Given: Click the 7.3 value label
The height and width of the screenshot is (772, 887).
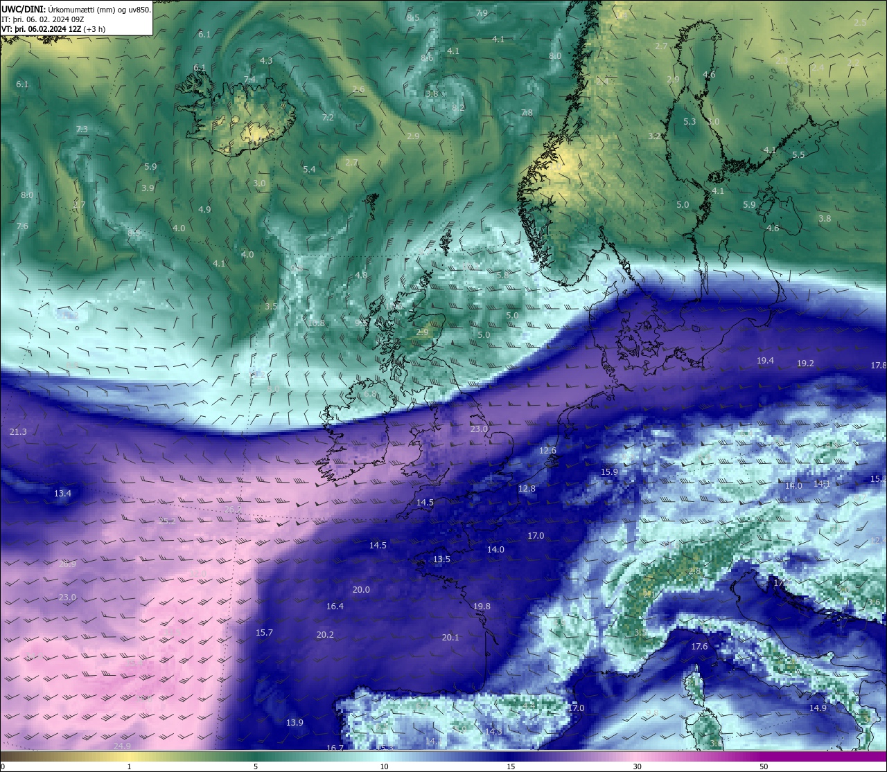Looking at the screenshot, I should [82, 129].
